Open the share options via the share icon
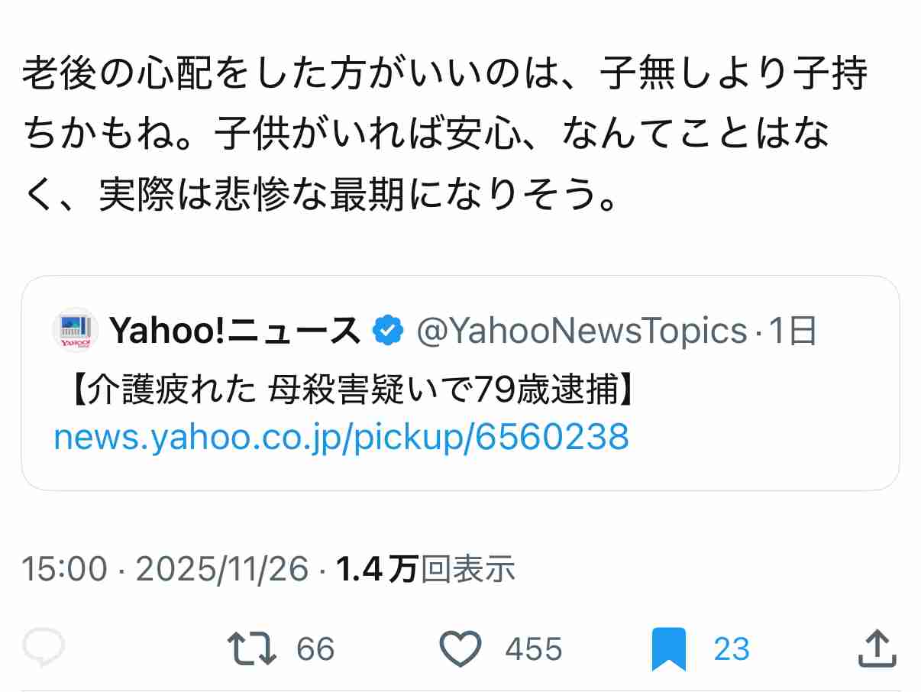 [x=877, y=648]
